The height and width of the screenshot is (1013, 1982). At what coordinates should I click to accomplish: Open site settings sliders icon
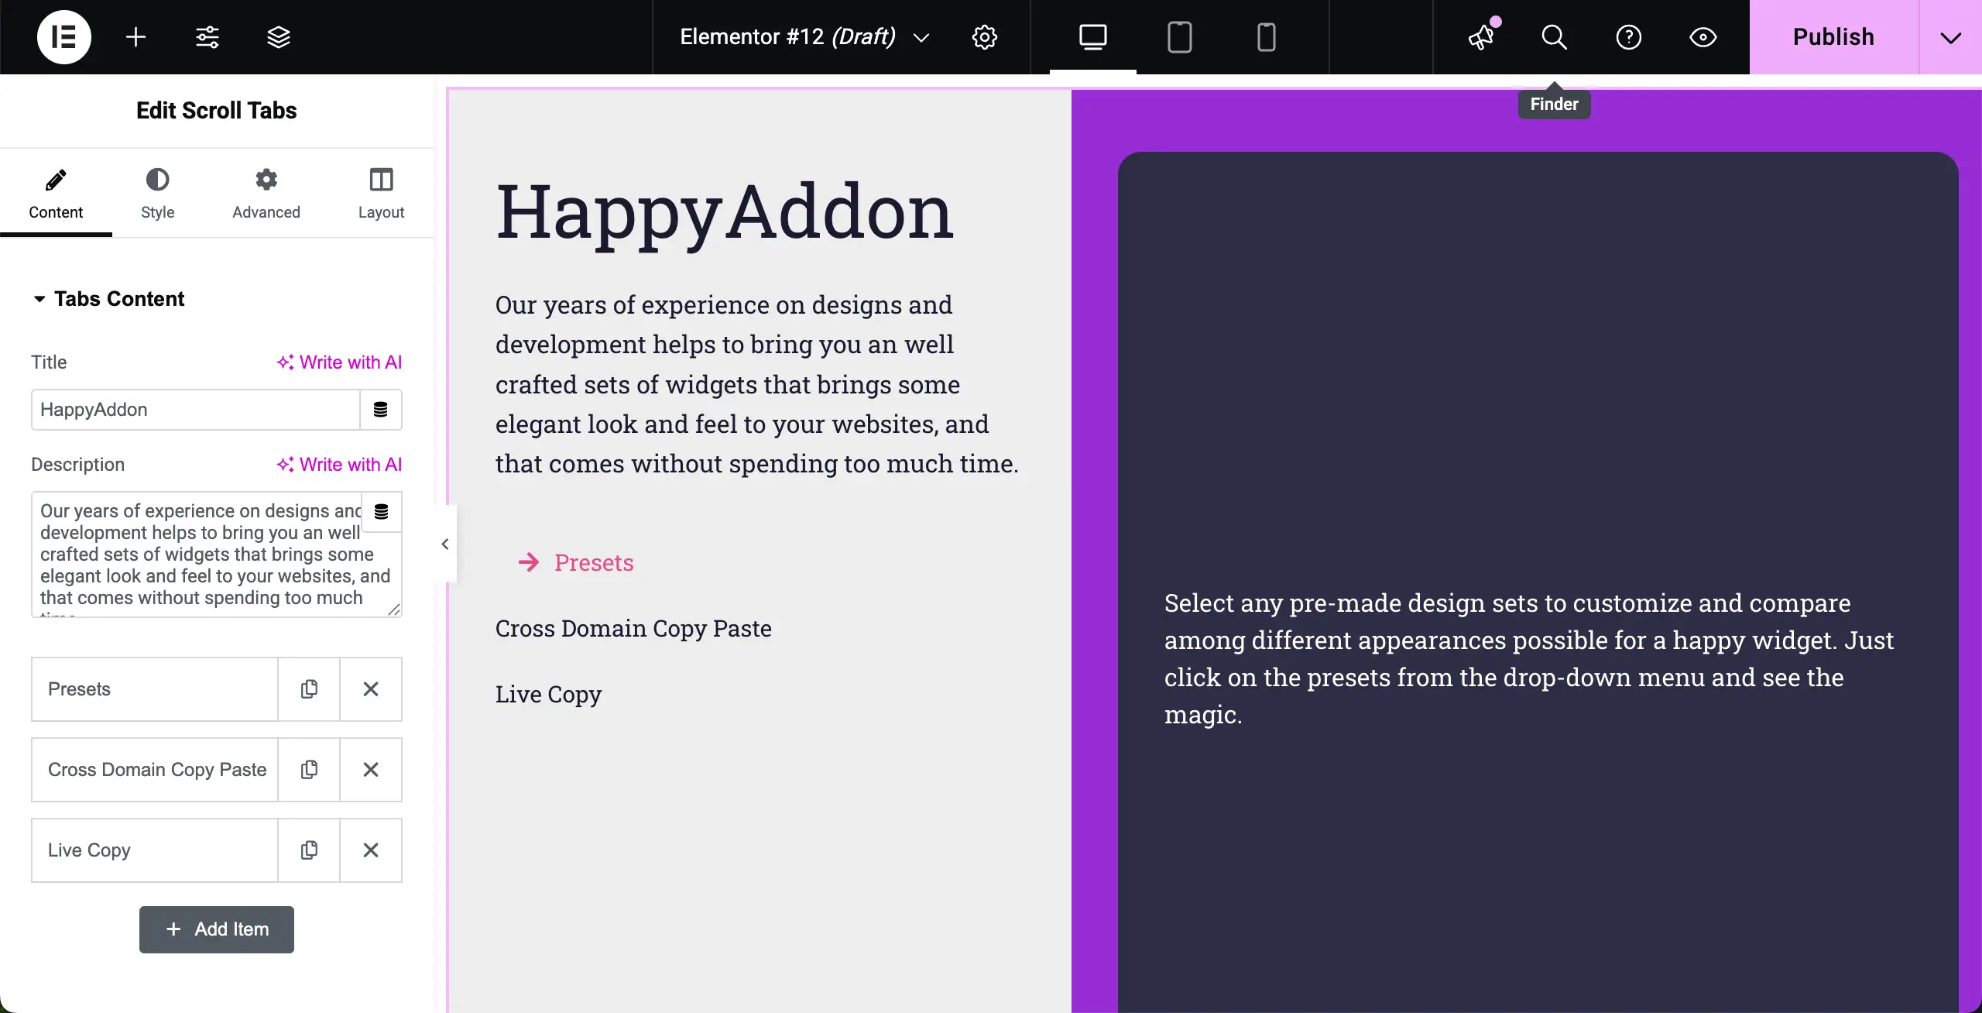pos(207,37)
